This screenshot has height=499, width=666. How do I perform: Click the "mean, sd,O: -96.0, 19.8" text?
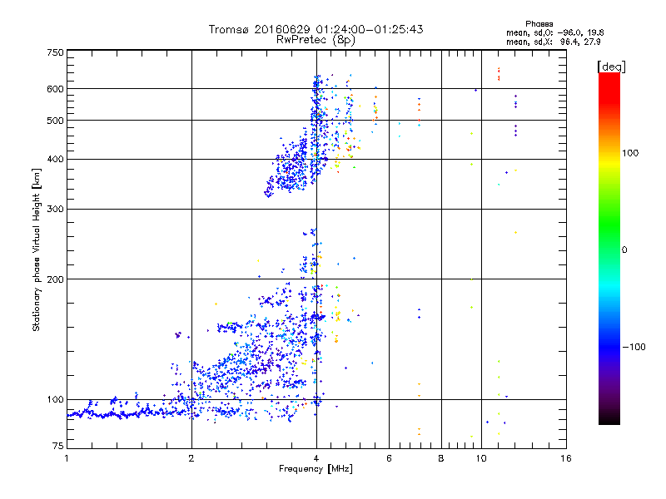554,32
